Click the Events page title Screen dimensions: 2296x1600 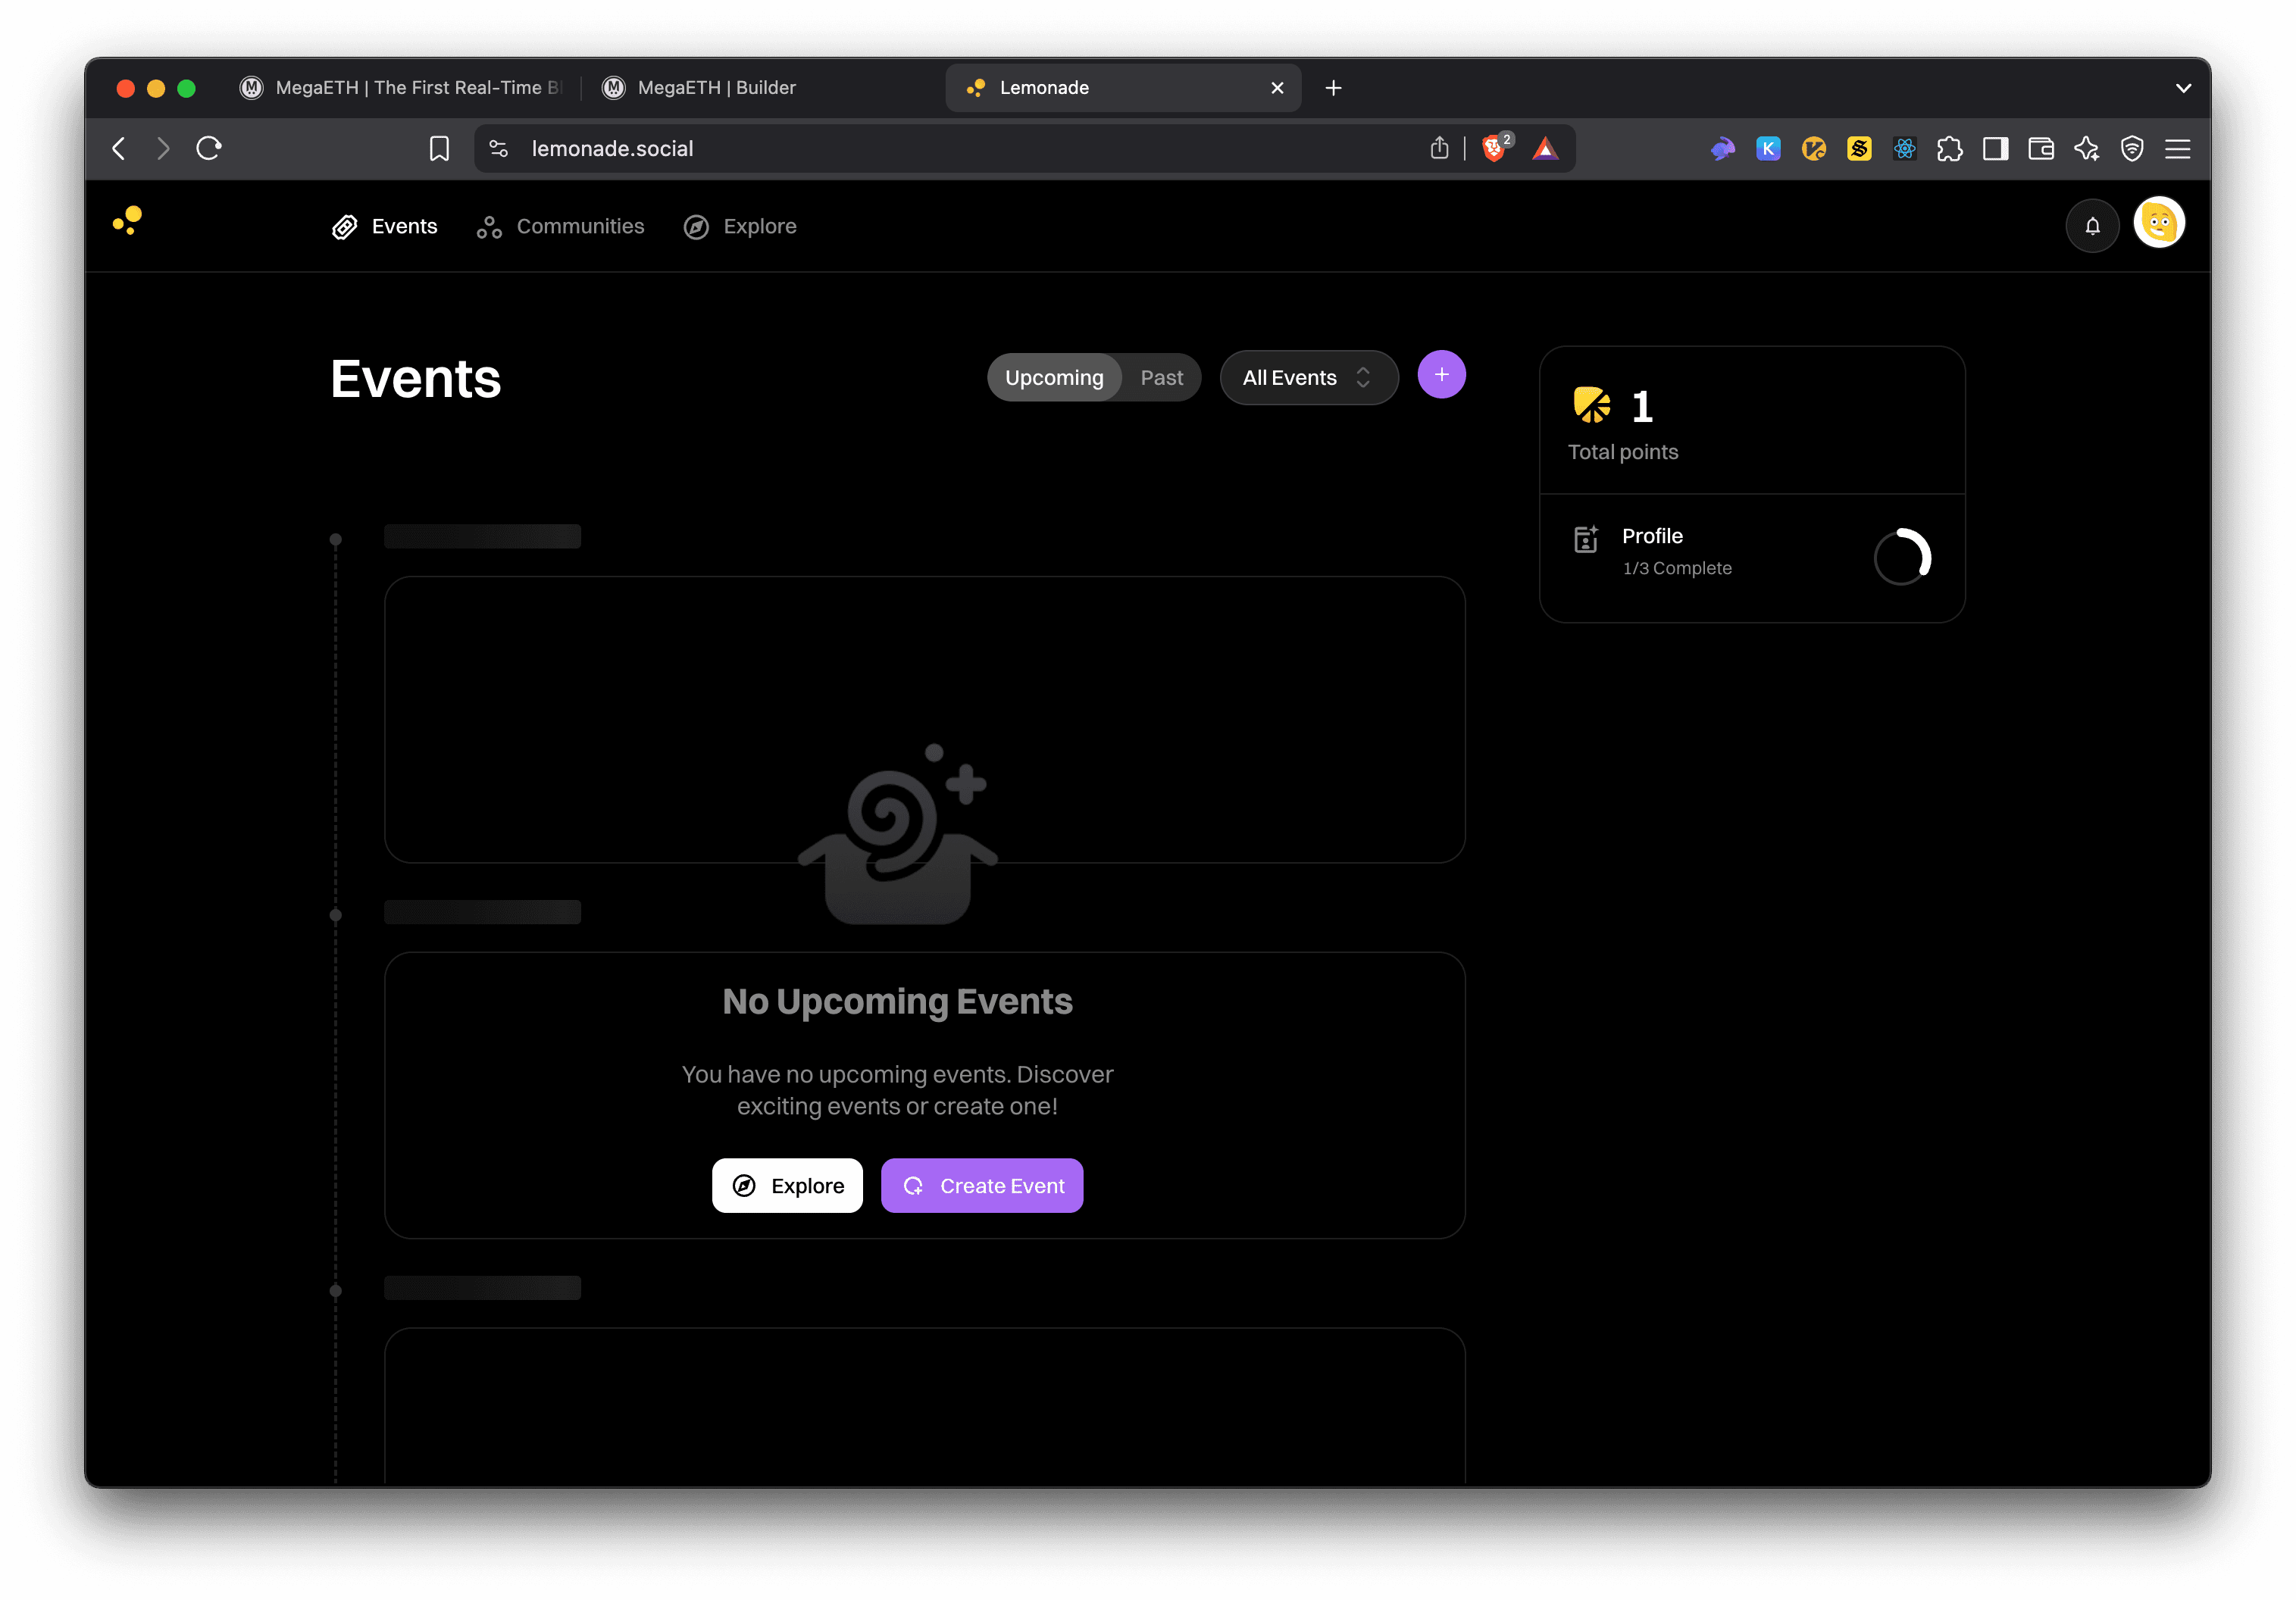click(x=416, y=380)
